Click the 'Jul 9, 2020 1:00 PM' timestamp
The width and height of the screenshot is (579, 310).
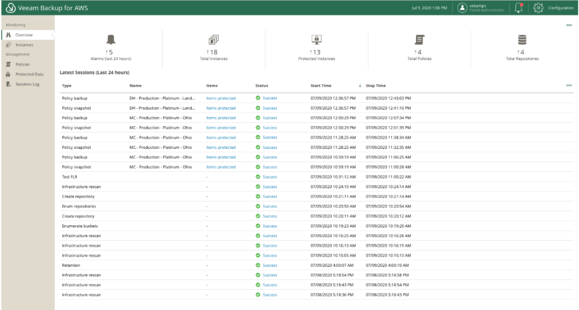pyautogui.click(x=429, y=8)
